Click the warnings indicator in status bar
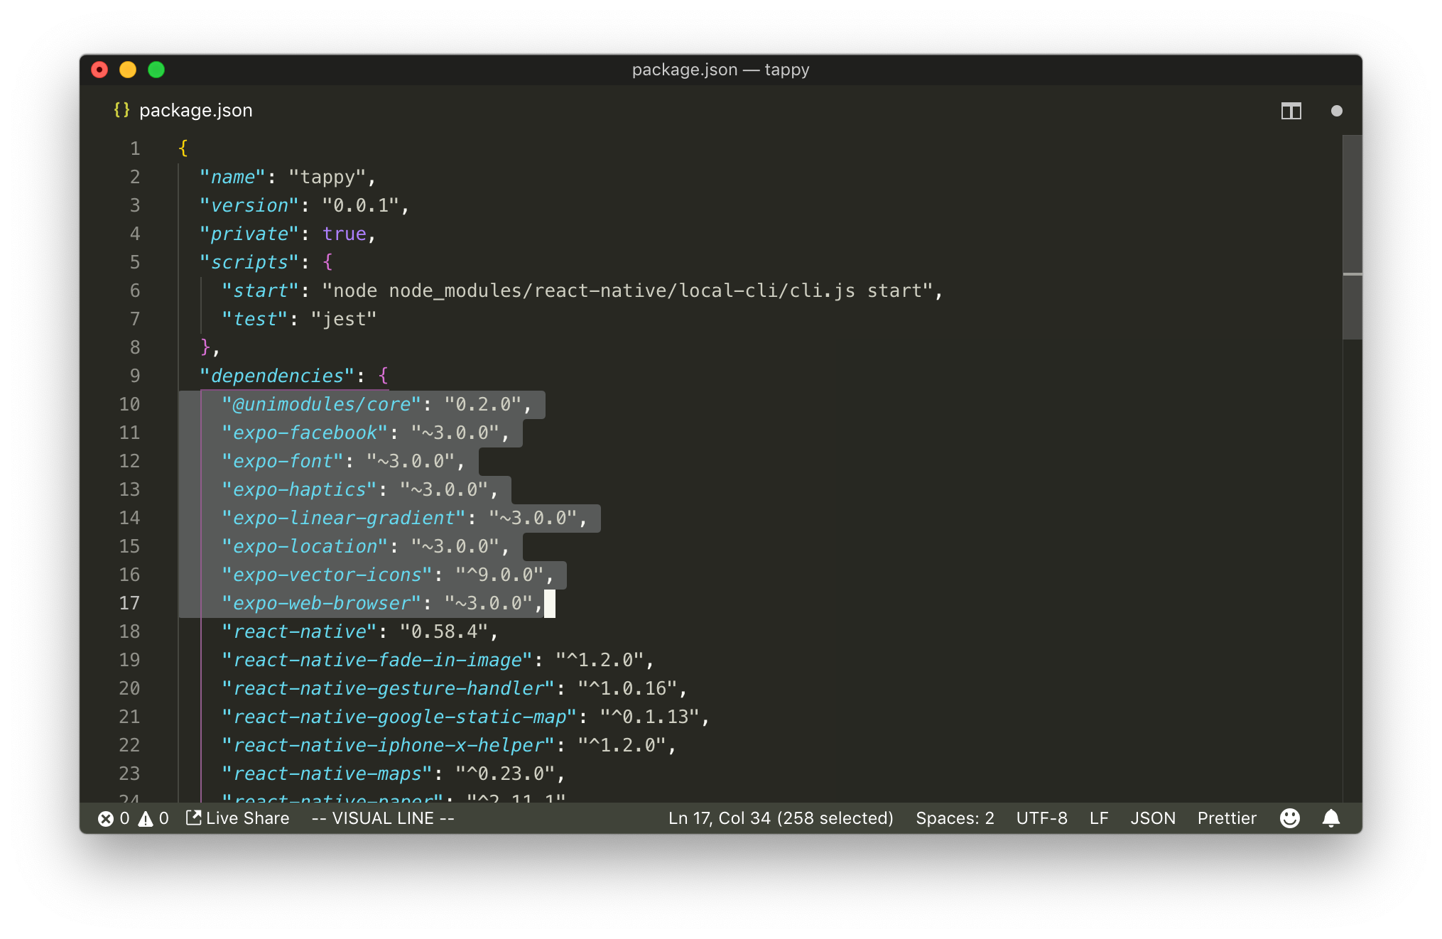This screenshot has width=1442, height=939. [153, 818]
